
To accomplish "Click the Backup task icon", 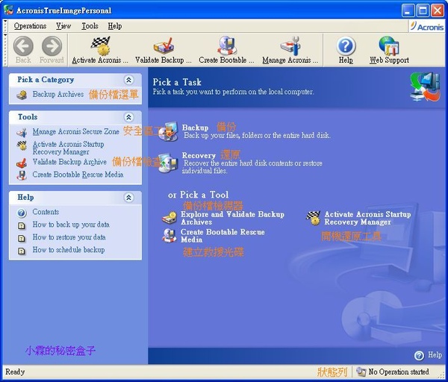I will point(168,131).
